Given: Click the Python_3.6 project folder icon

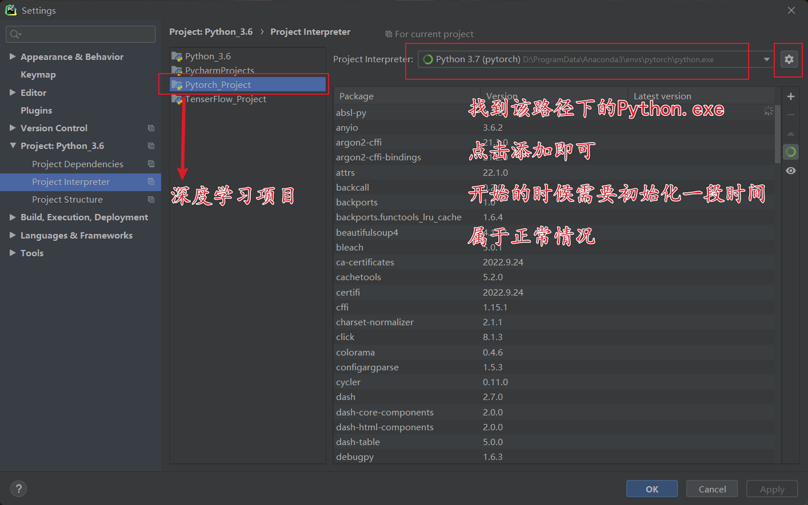Looking at the screenshot, I should (177, 56).
